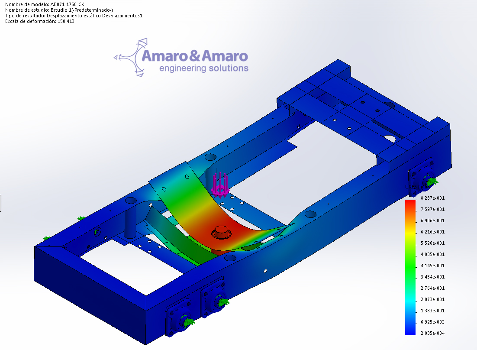The width and height of the screenshot is (477, 350).
Task: Select the large circular hole on the rear platform
Action: 390,139
